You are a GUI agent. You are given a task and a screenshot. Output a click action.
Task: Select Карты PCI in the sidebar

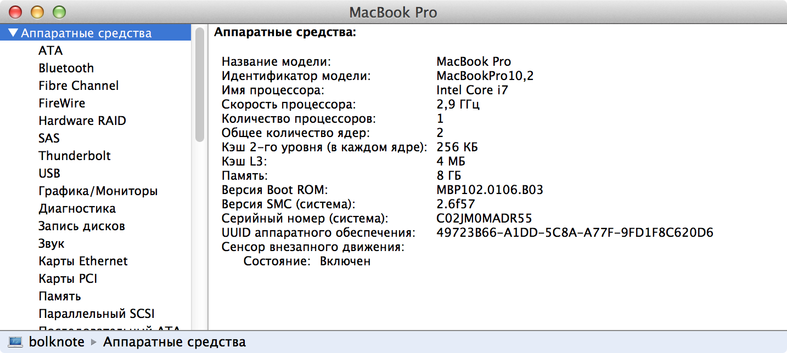(68, 278)
